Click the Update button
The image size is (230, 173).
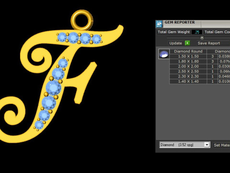click(x=175, y=43)
